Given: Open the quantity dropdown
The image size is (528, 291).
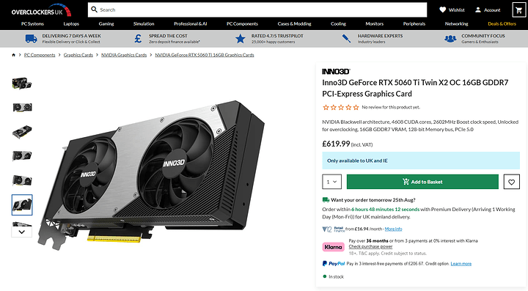Looking at the screenshot, I should pyautogui.click(x=331, y=182).
